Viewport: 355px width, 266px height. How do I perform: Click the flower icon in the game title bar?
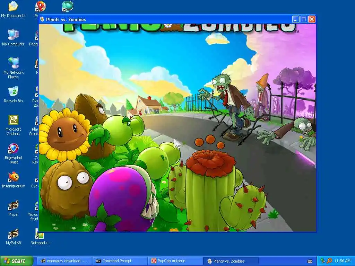(x=42, y=19)
